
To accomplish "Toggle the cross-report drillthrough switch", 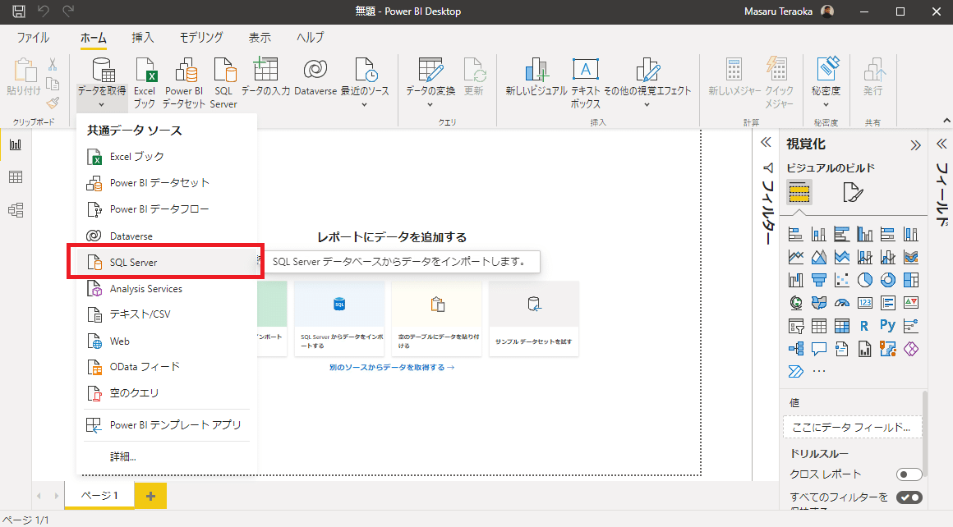I will pos(909,474).
